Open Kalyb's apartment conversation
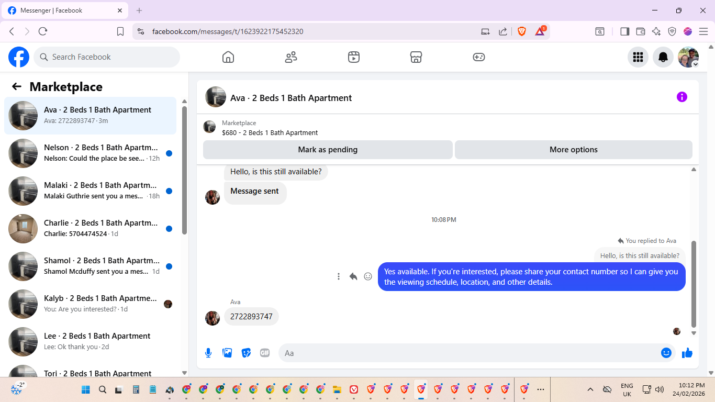This screenshot has width=715, height=402. (90, 304)
